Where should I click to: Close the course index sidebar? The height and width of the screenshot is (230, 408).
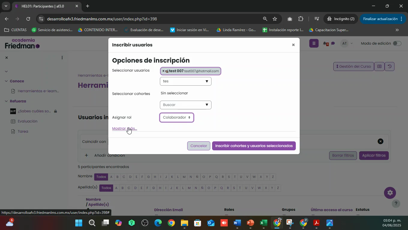pyautogui.click(x=7, y=58)
